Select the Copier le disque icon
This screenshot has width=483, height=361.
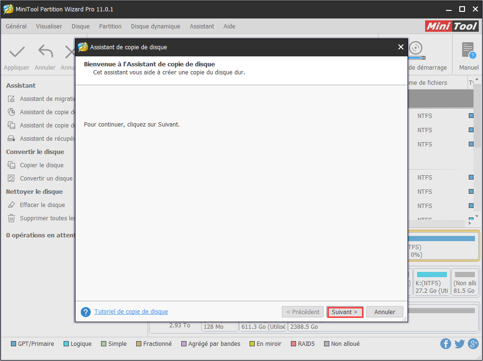(x=11, y=165)
